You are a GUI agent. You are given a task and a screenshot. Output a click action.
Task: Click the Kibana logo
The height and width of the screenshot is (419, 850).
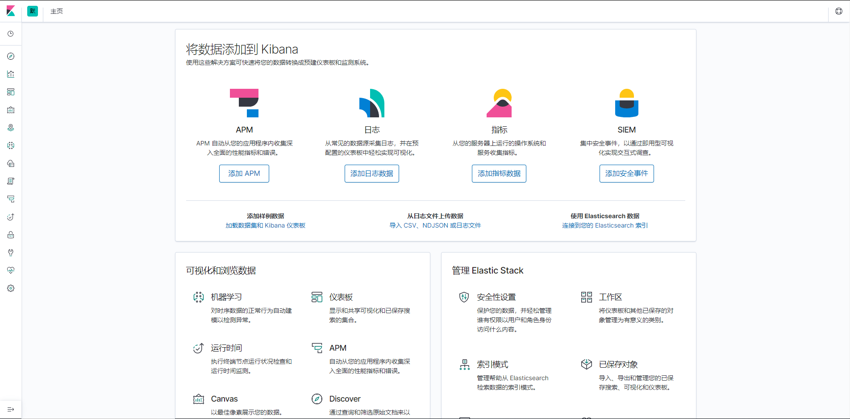tap(11, 11)
